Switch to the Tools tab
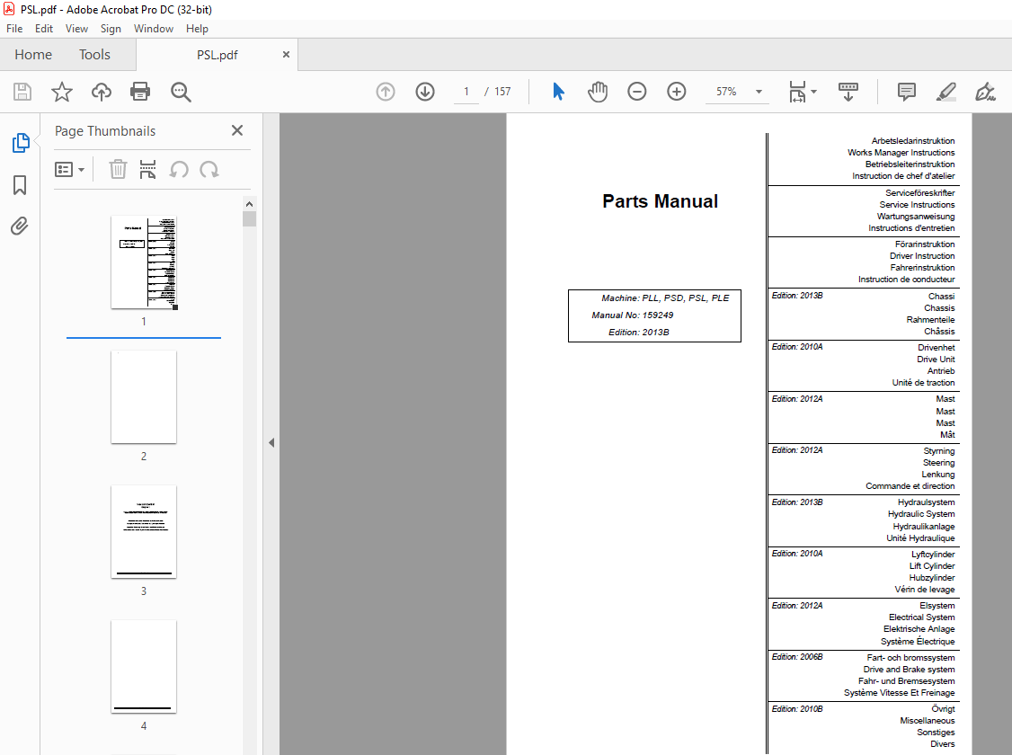 95,55
